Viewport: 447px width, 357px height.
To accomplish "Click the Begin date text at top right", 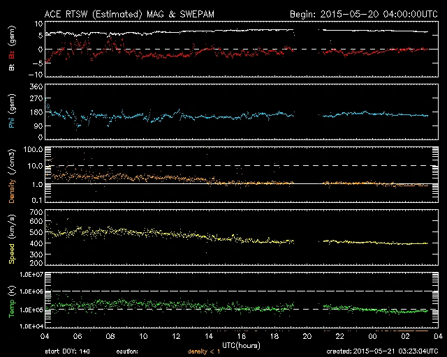I will (362, 14).
